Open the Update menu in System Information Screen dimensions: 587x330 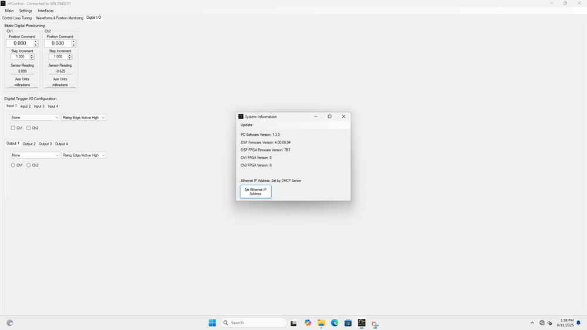click(247, 125)
